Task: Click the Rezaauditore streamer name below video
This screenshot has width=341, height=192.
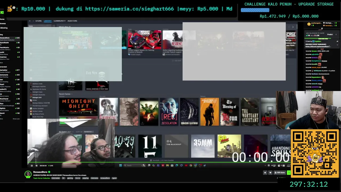Action: coord(40,172)
